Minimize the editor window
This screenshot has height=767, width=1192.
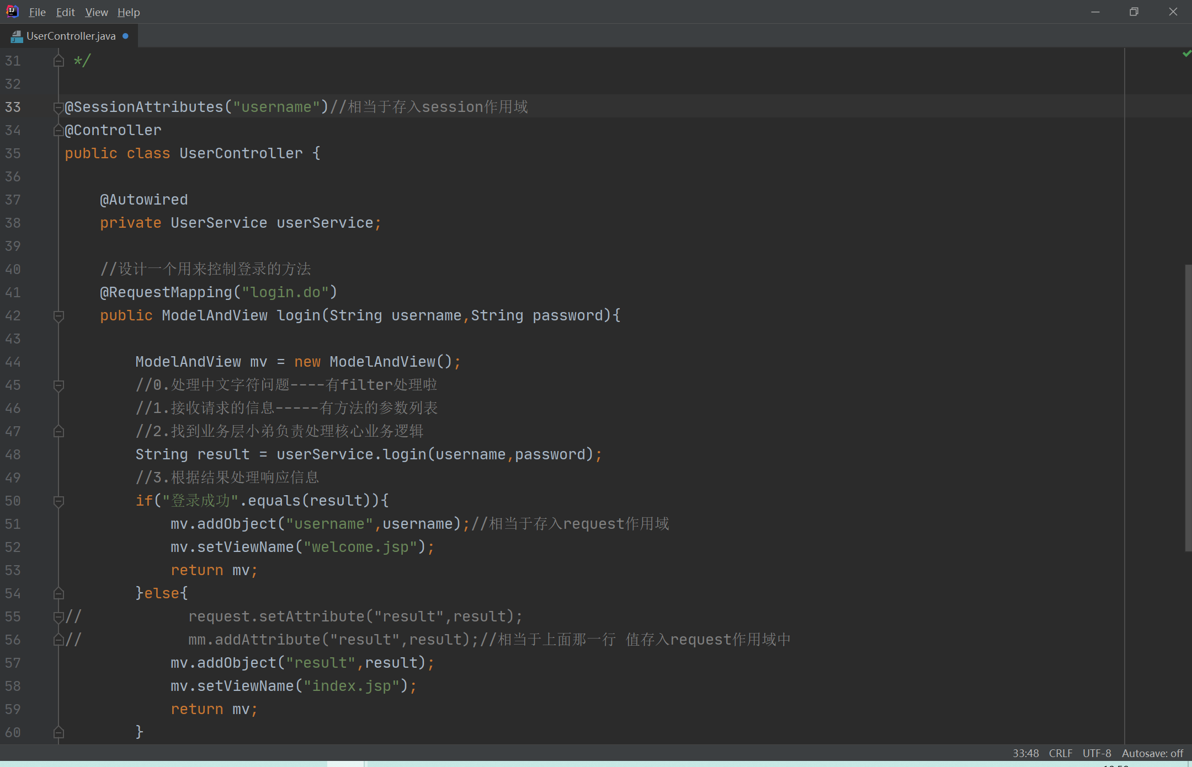click(x=1095, y=12)
